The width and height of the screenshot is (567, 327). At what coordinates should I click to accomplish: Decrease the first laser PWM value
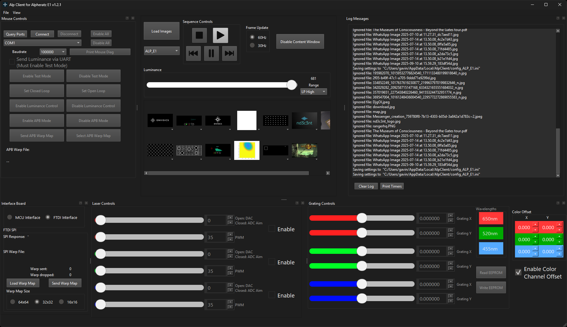(230, 240)
